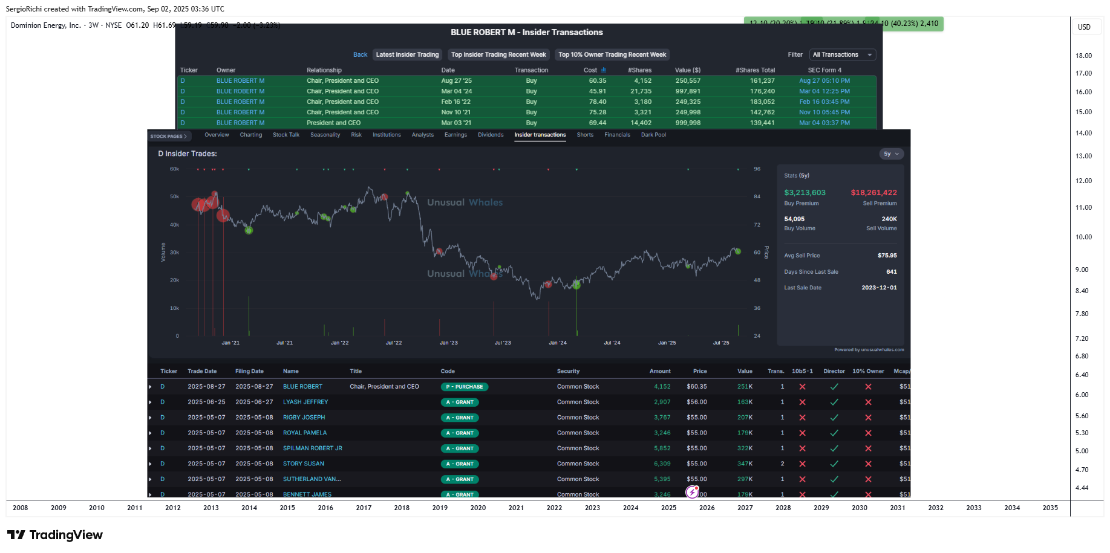1110x553 pixels.
Task: Click the 10% Owner cross in the SPILMAN ROBERT JR row
Action: tap(868, 448)
